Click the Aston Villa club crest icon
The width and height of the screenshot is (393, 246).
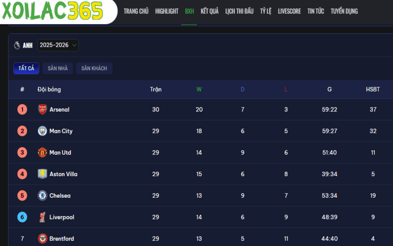(43, 174)
